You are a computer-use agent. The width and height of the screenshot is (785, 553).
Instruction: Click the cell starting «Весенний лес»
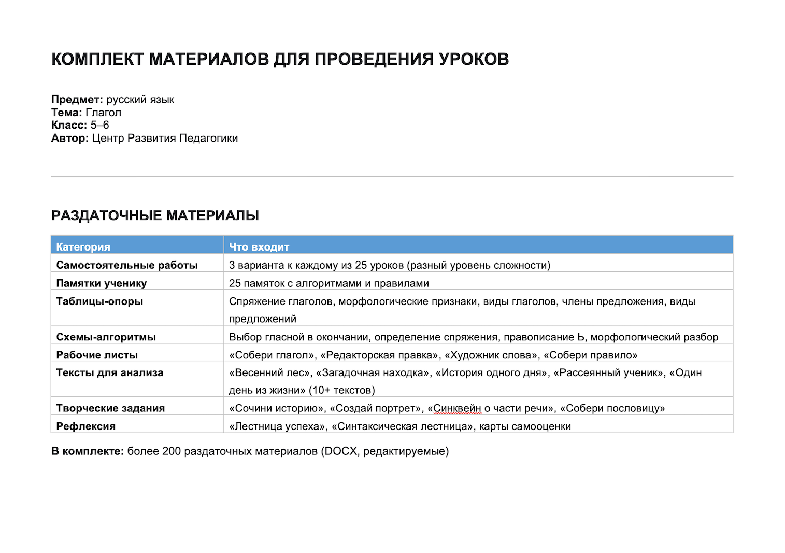pyautogui.click(x=478, y=379)
